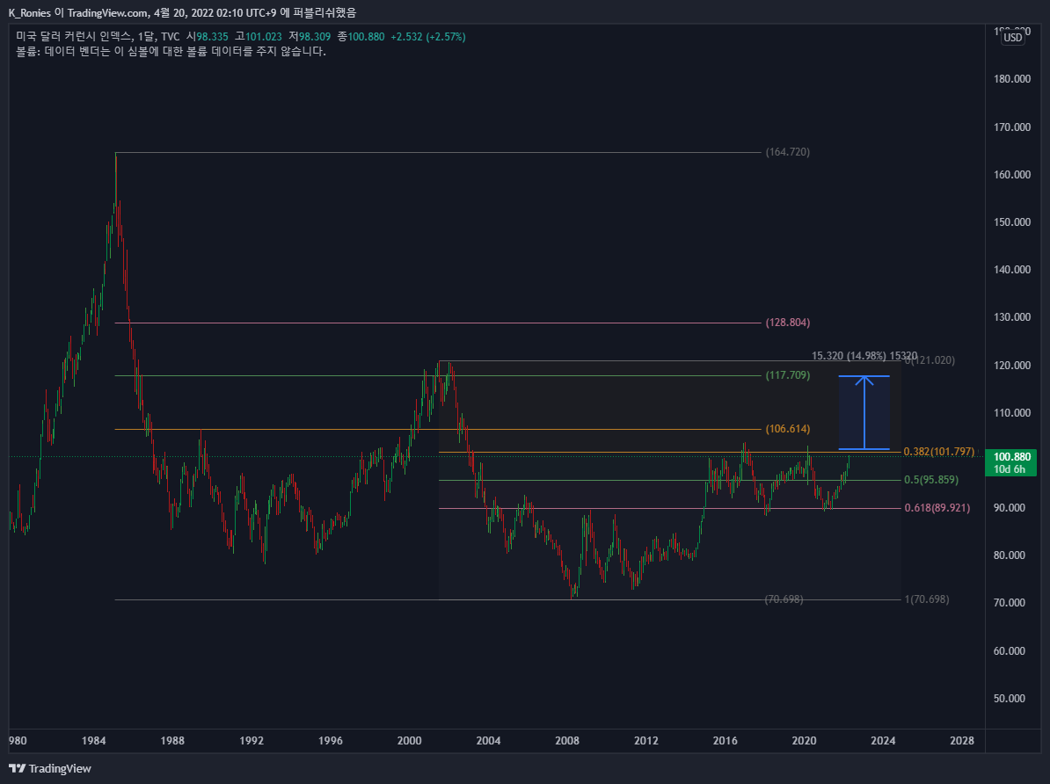Screen dimensions: 1050x784
Task: Select the 164.720 level label
Action: click(x=788, y=152)
